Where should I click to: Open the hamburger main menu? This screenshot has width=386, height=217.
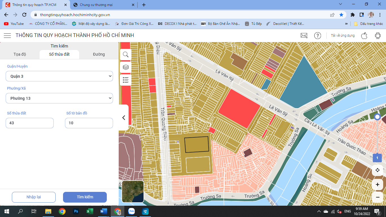(x=7, y=35)
